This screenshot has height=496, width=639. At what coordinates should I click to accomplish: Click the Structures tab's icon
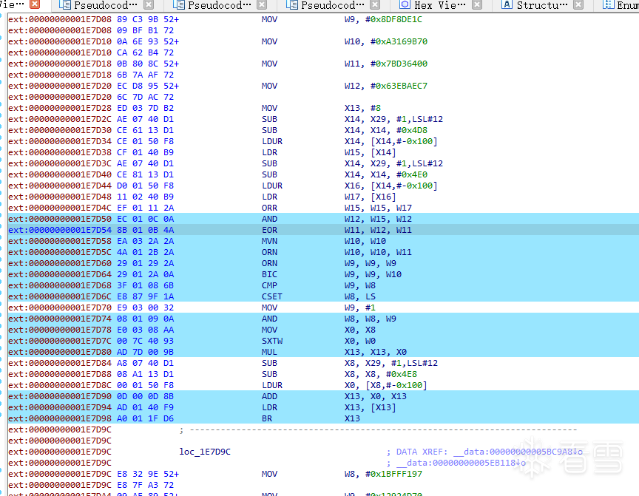point(507,5)
